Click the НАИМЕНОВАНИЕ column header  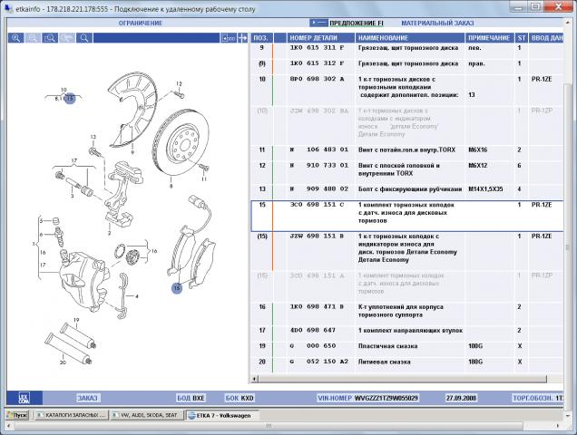click(409, 38)
